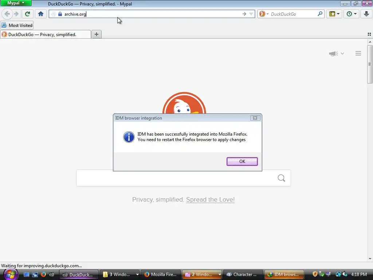The width and height of the screenshot is (373, 280).
Task: Click OK in IDM browser integration dialog
Action: 242,162
